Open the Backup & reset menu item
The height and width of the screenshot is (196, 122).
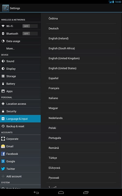[x=20, y=126]
